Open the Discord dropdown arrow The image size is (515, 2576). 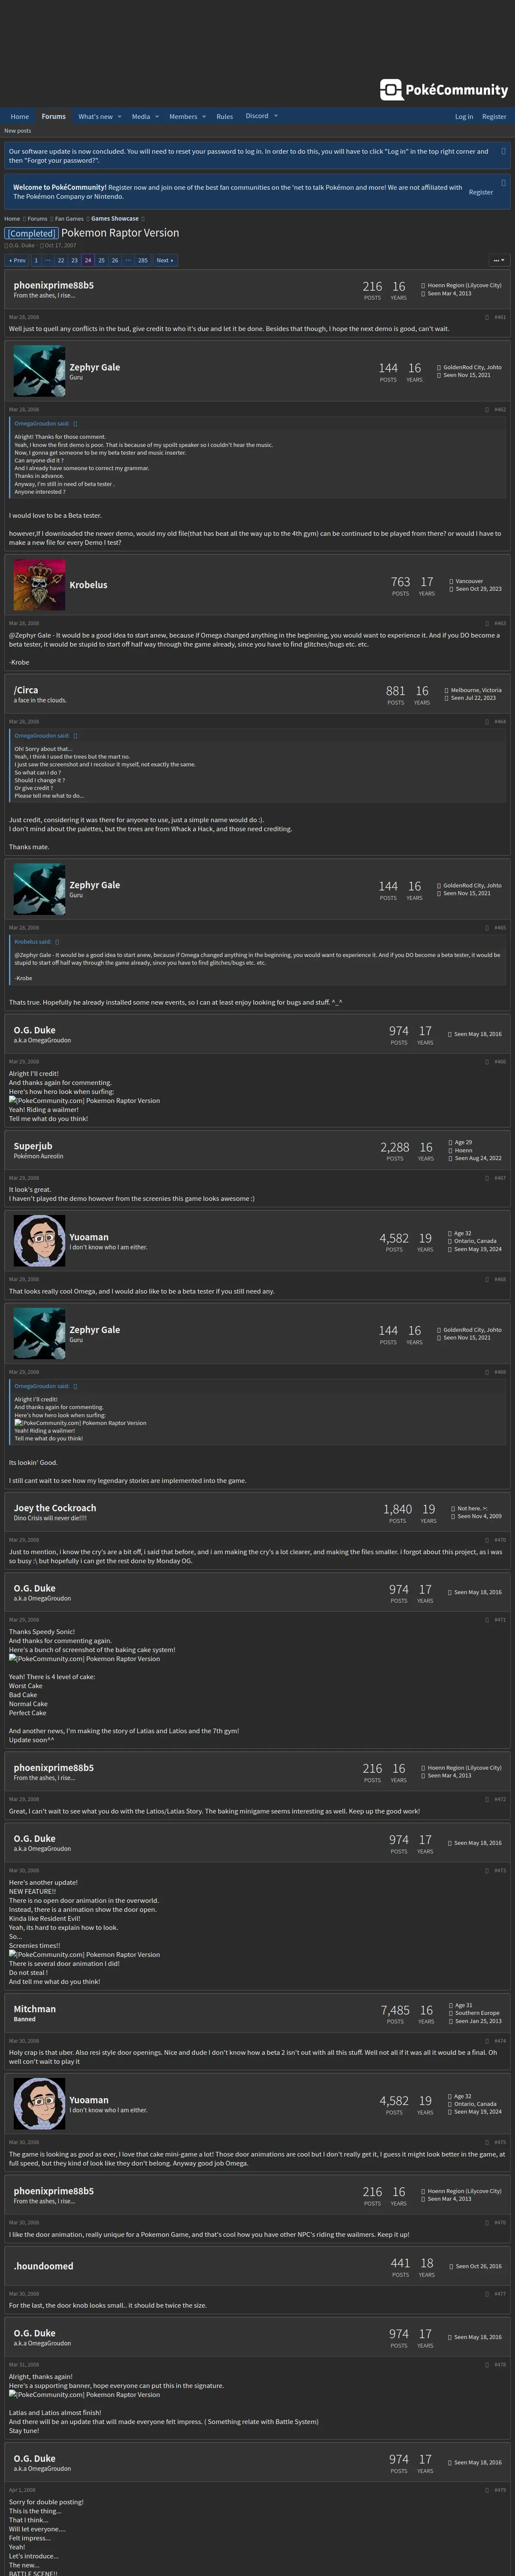click(x=276, y=116)
